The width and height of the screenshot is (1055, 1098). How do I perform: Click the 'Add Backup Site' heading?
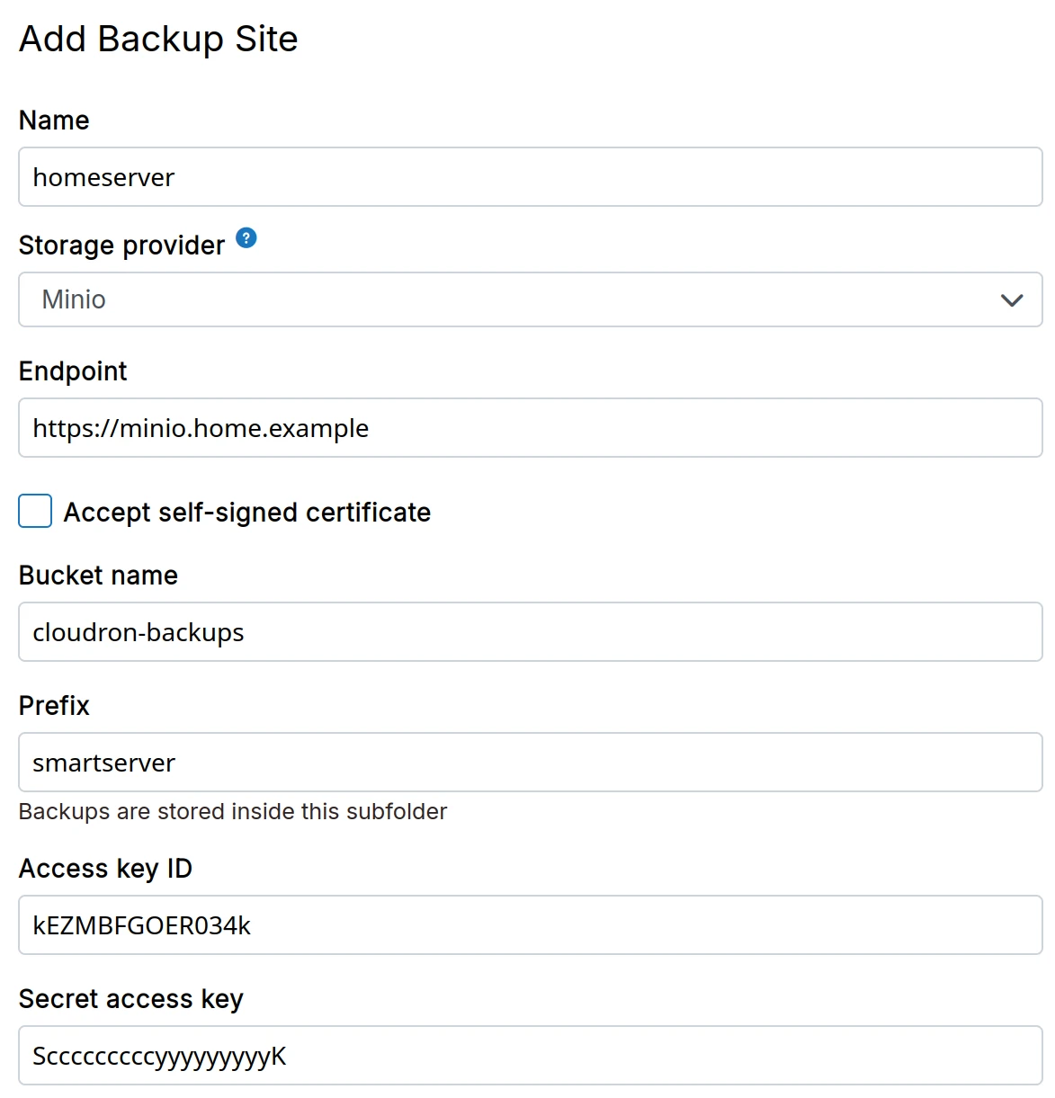[158, 40]
